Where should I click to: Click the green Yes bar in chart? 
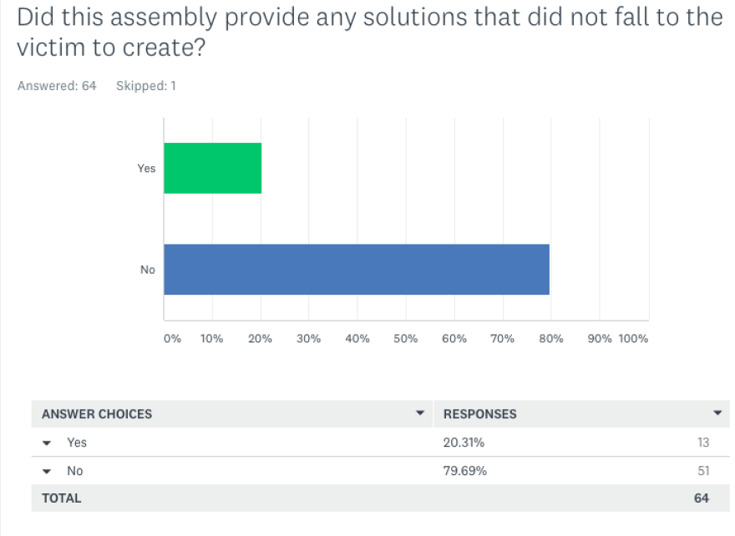[x=213, y=168]
